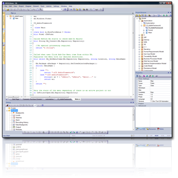Open the Resources tab below Properties
178x178 pixels.
click(151, 129)
